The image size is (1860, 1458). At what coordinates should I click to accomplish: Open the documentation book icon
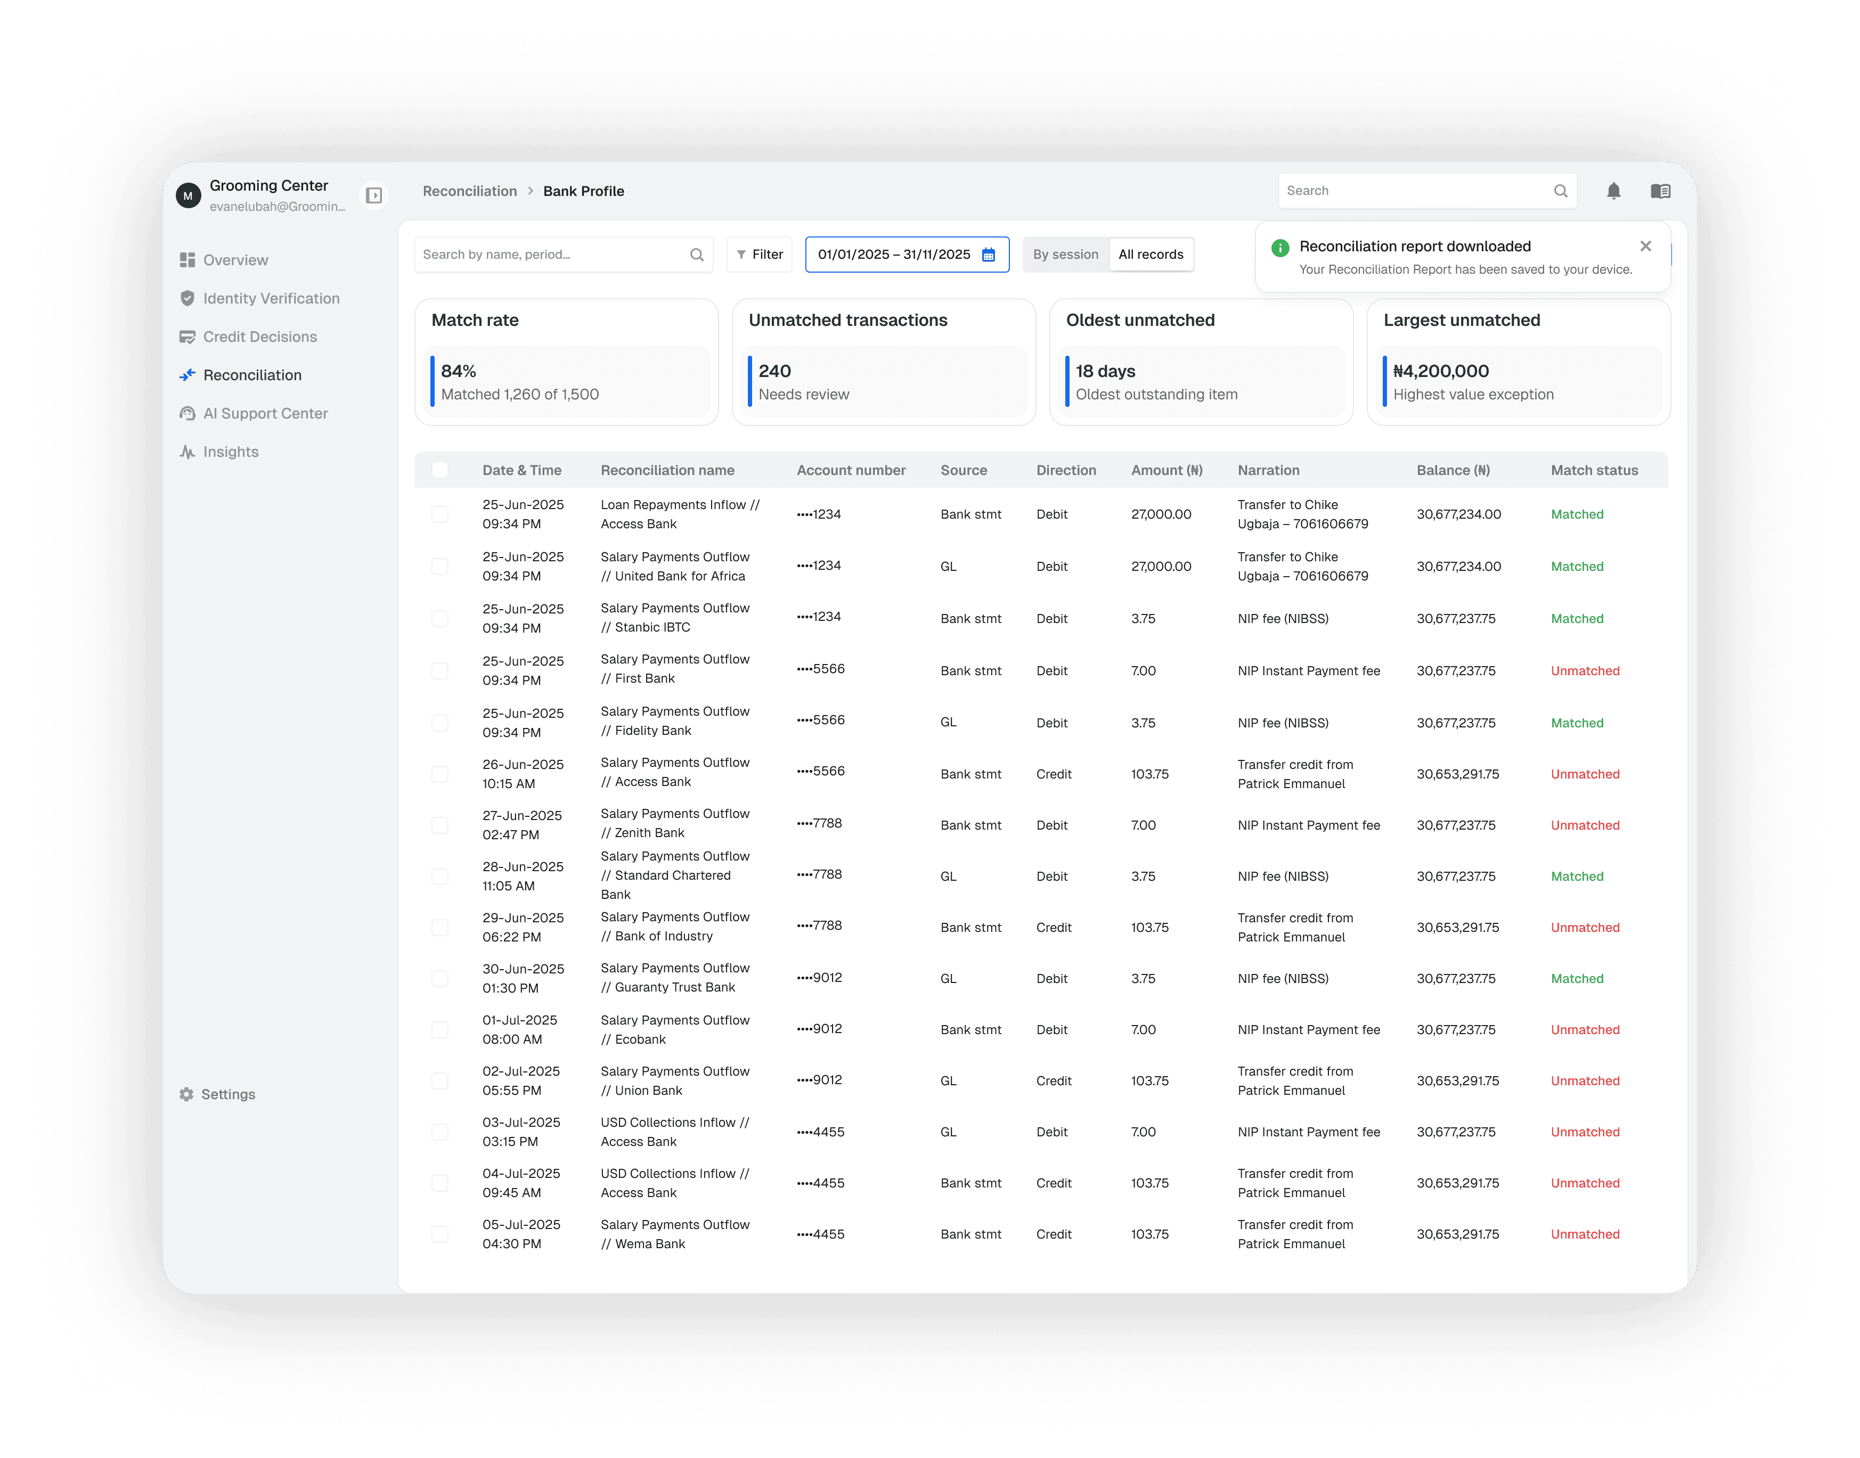[x=1660, y=191]
